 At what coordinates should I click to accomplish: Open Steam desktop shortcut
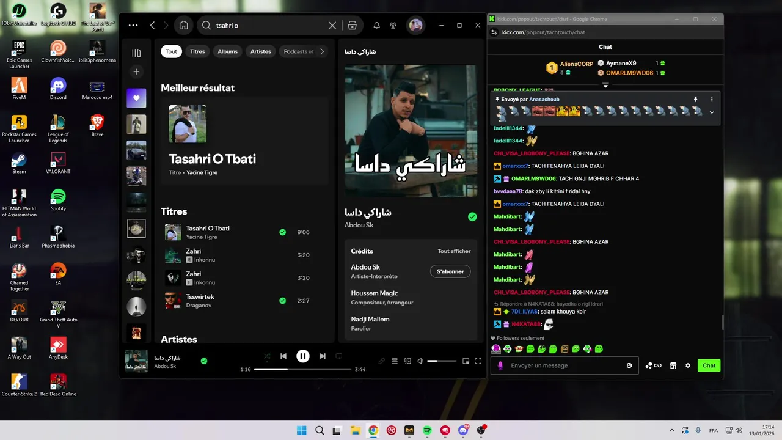19,163
